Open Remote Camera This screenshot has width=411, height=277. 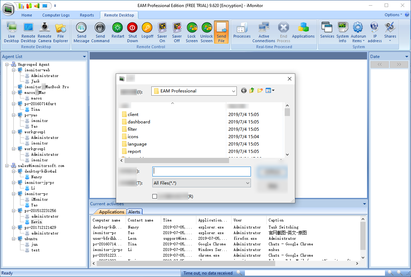[x=45, y=32]
